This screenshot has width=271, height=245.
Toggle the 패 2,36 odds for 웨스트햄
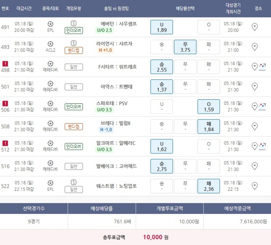point(209,186)
